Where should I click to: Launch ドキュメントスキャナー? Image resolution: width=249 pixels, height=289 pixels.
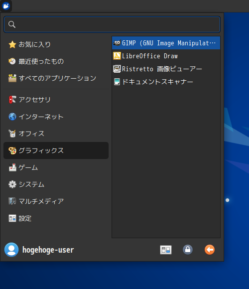tap(166, 82)
